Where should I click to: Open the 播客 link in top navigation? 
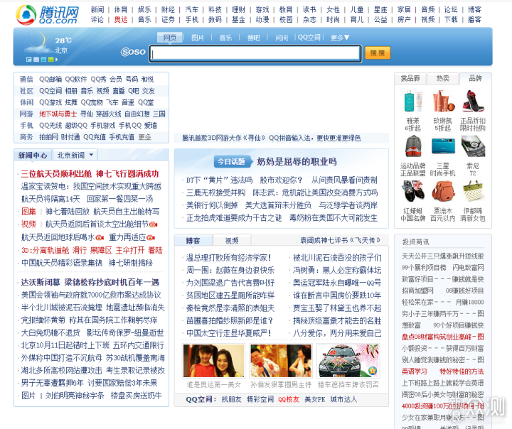click(474, 20)
